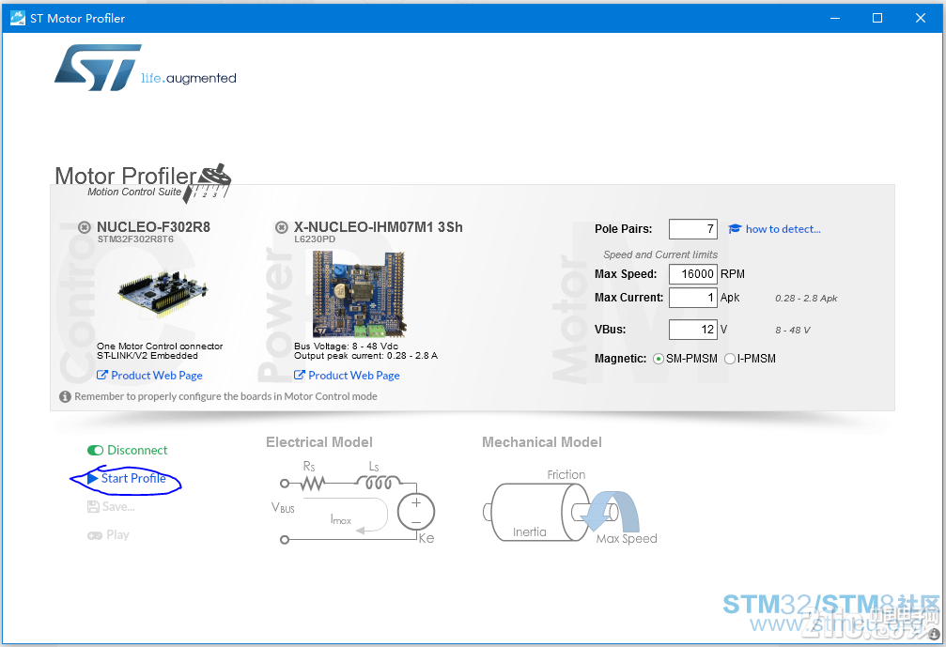Click the Electrical Model heading
946x647 pixels.
coord(319,442)
